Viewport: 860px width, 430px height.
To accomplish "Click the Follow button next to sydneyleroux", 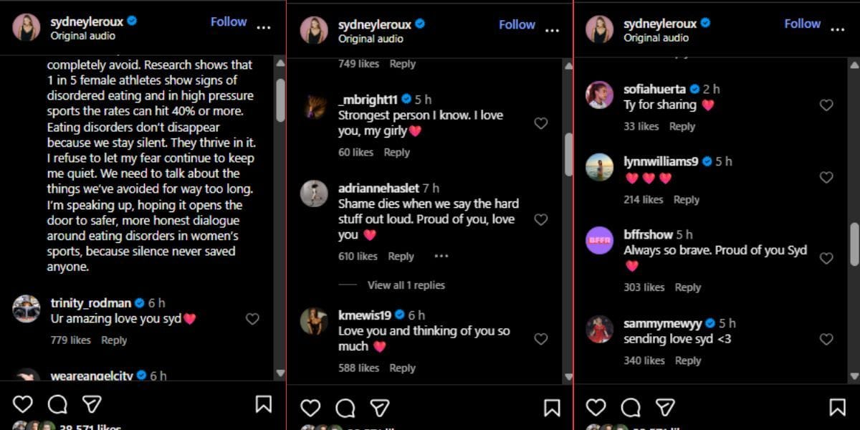I will (228, 21).
